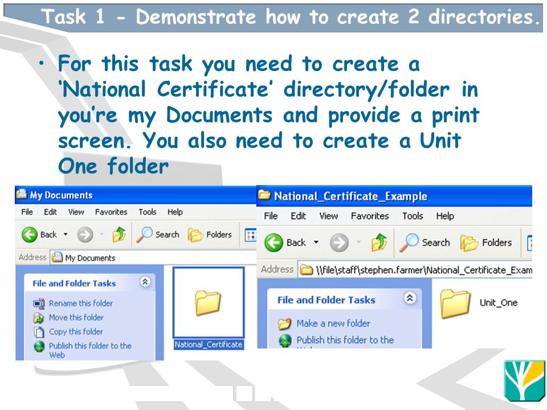Screen dimensions: 547x410
Task: Collapse File and Folder Tasks in National_Certificate_Example
Action: pos(410,298)
